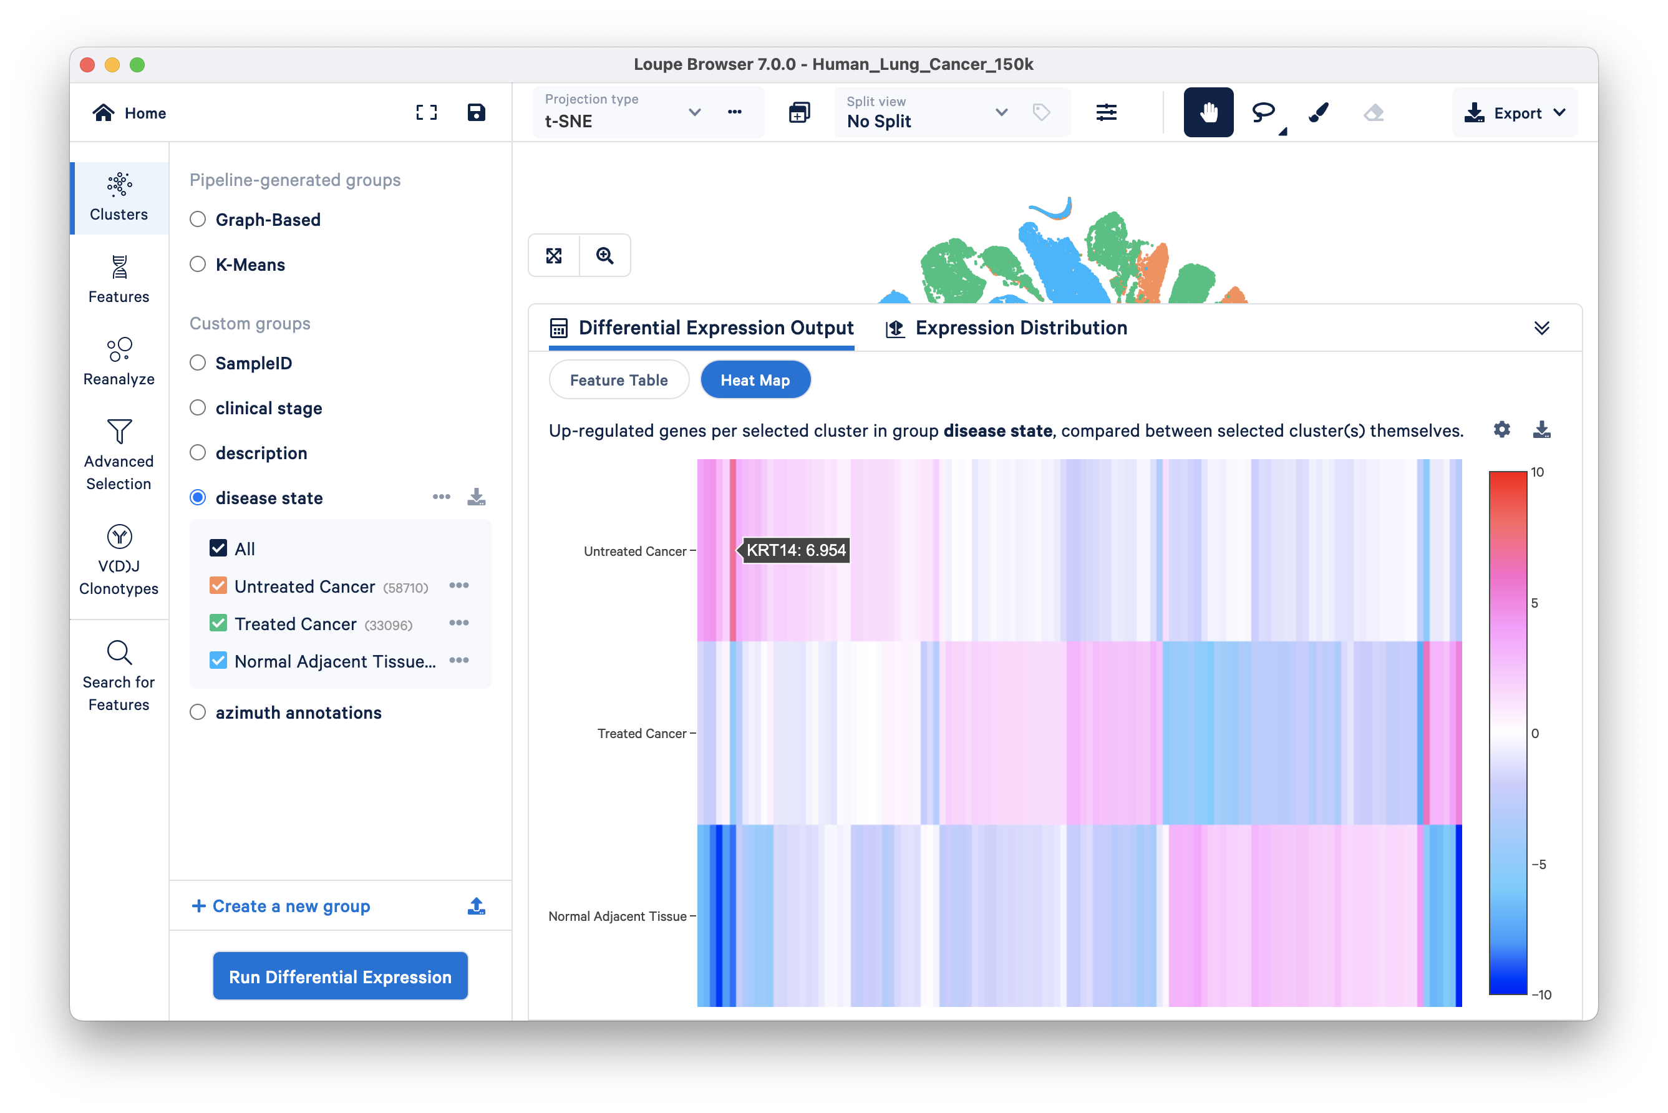The height and width of the screenshot is (1113, 1668).
Task: Select the Graph-Based radio button
Action: click(198, 220)
